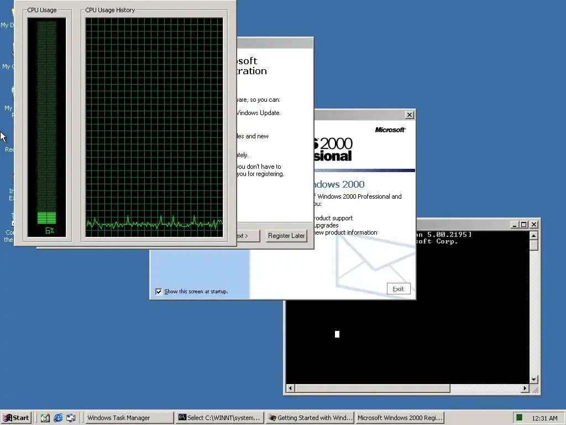
Task: Open the Start menu
Action: pyautogui.click(x=16, y=418)
